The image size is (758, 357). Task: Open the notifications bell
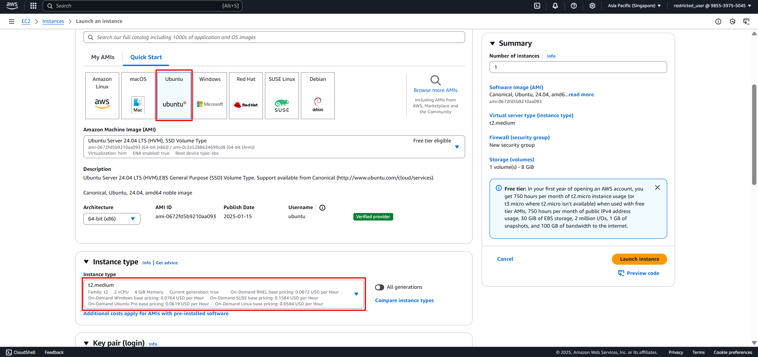pos(555,6)
